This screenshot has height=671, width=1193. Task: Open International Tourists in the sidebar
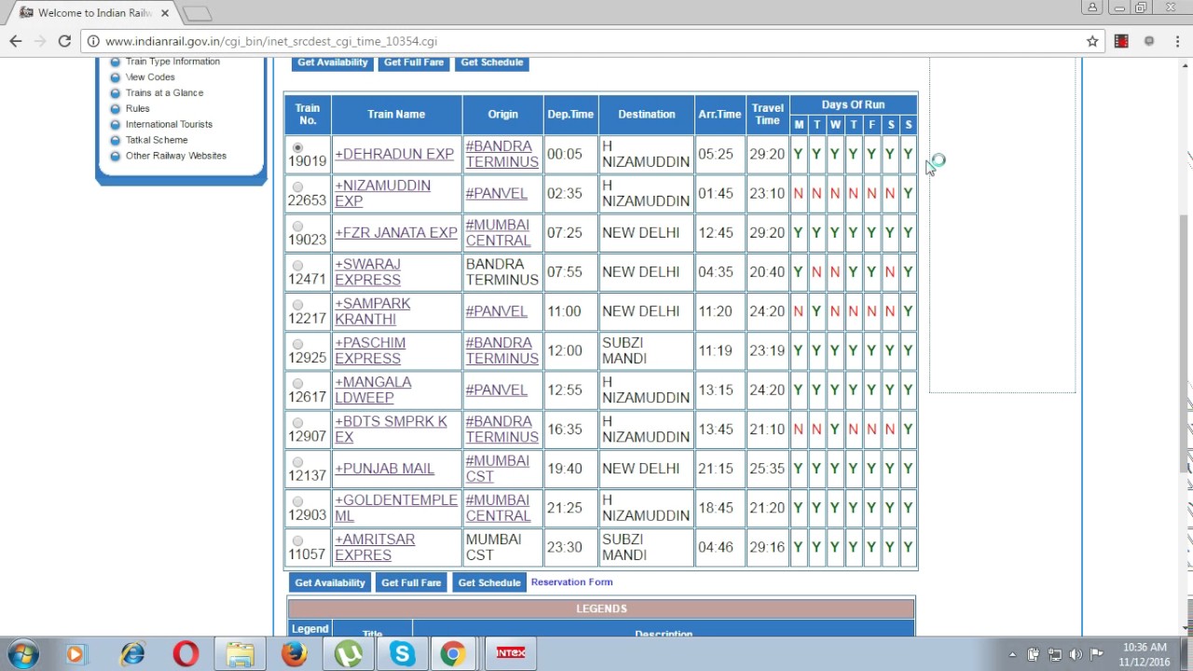click(169, 124)
